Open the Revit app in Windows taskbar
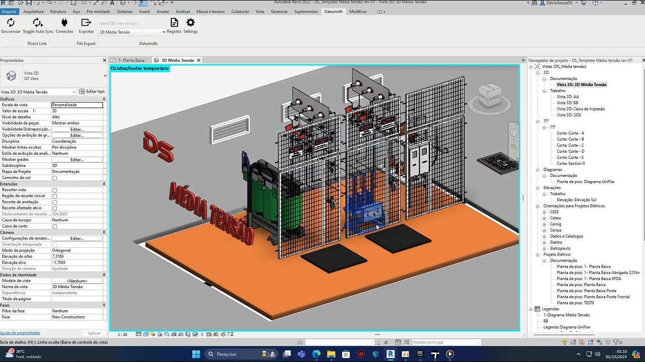Image resolution: width=645 pixels, height=362 pixels. (390, 354)
